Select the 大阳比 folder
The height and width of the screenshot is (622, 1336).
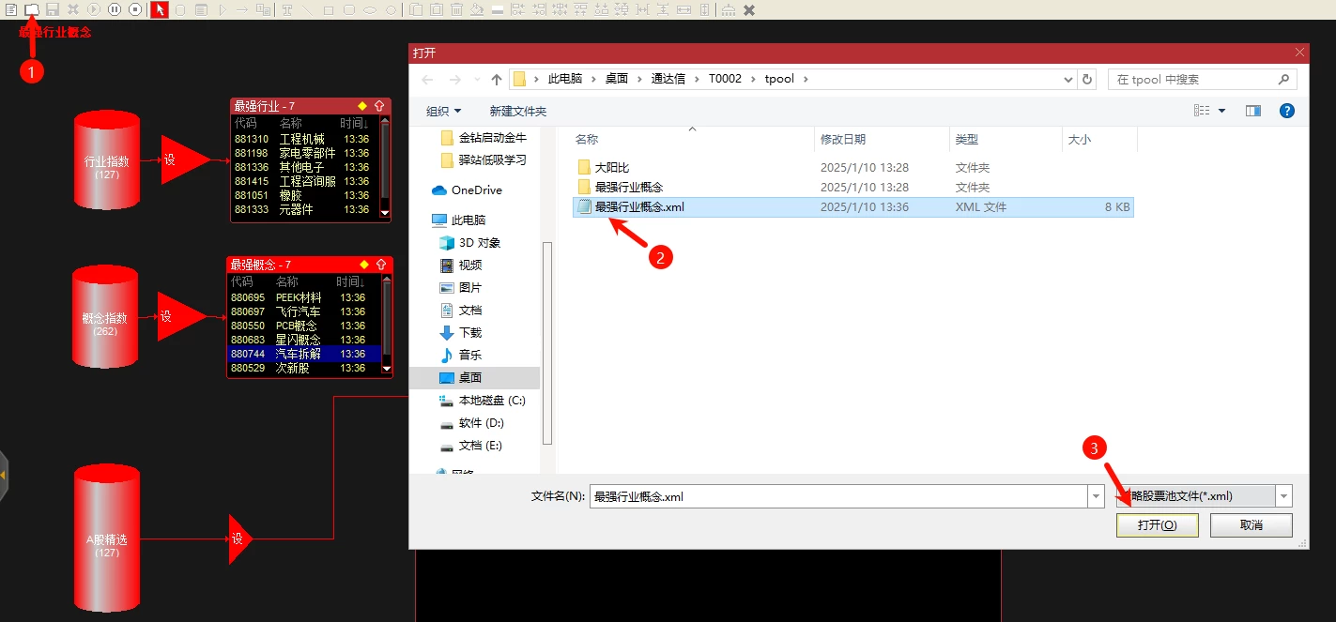click(x=612, y=167)
